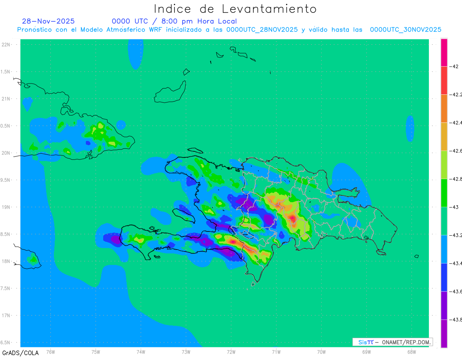This screenshot has width=462, height=357.
Task: Click the '22N' latitude label
Action: point(7,45)
